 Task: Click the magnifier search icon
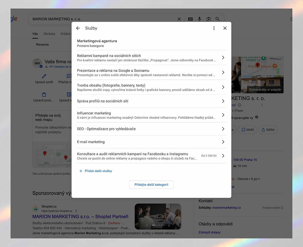217,19
